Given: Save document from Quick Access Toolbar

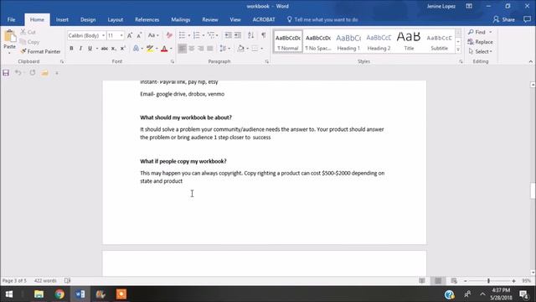Looking at the screenshot, I should point(6,73).
